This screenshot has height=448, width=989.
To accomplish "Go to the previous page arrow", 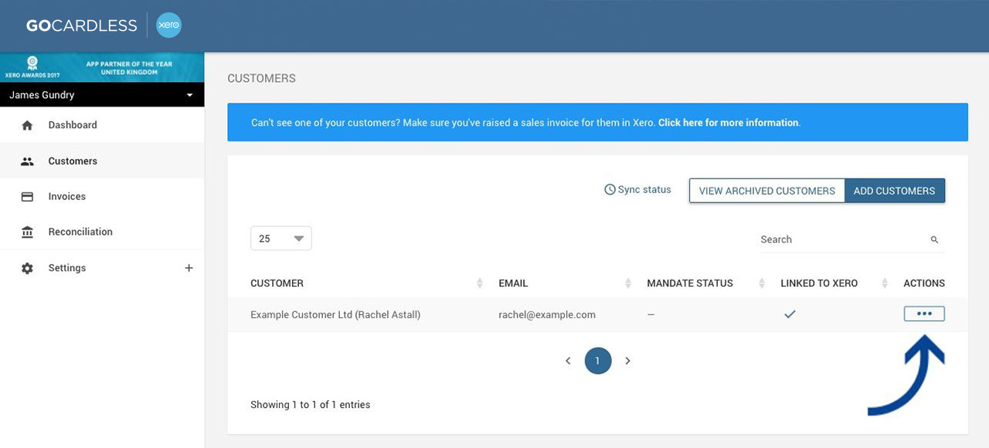I will pos(568,361).
